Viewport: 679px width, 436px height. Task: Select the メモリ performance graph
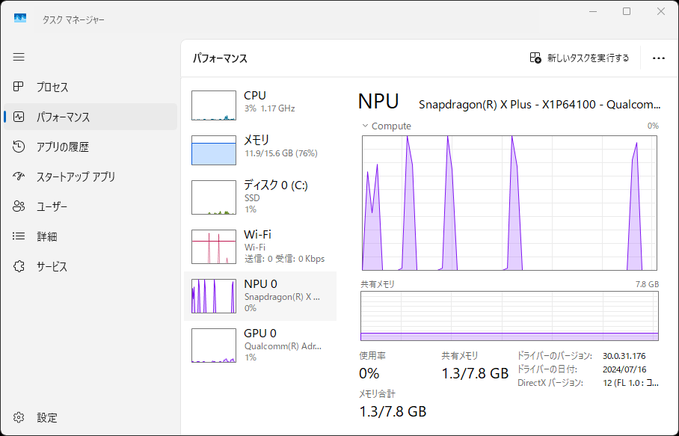pyautogui.click(x=262, y=150)
